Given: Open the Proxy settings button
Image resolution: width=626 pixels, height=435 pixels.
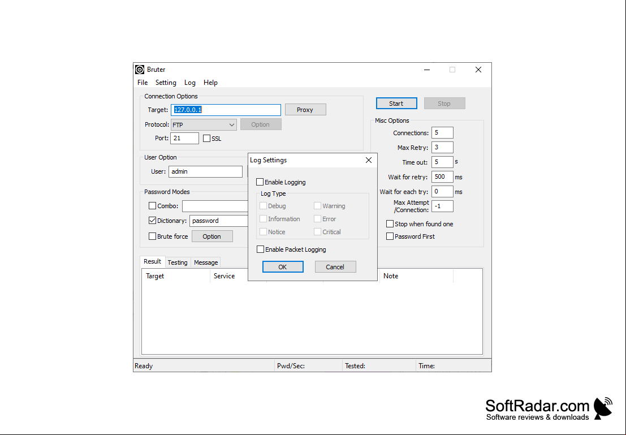Looking at the screenshot, I should tap(305, 109).
